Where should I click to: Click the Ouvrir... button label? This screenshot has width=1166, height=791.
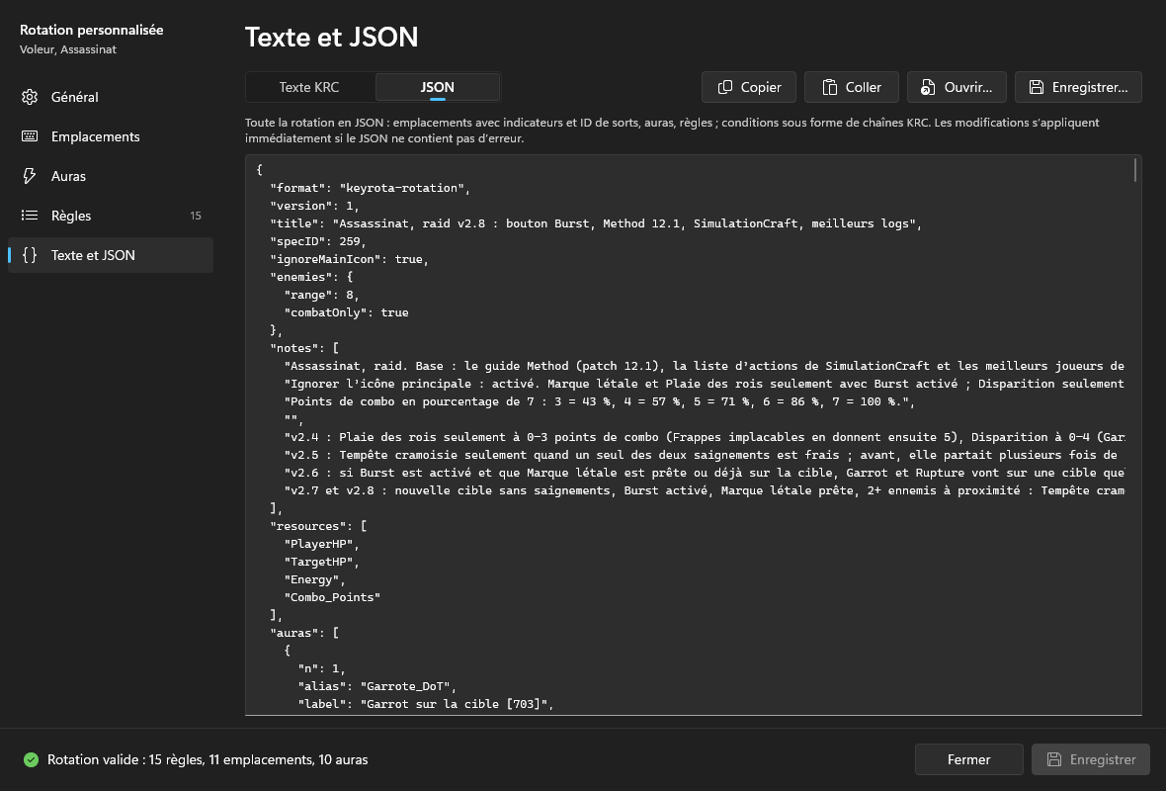point(968,87)
